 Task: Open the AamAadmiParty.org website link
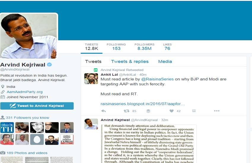[x=25, y=92]
